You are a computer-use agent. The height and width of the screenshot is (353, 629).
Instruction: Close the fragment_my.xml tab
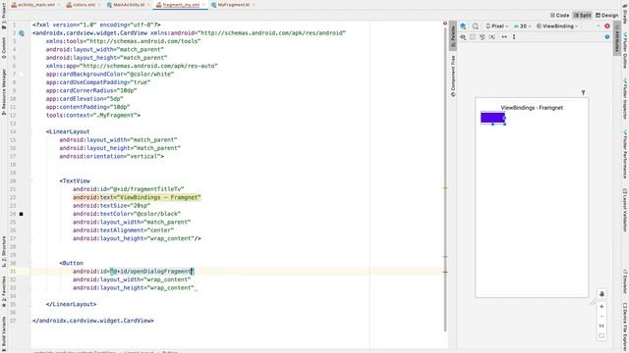pos(203,5)
